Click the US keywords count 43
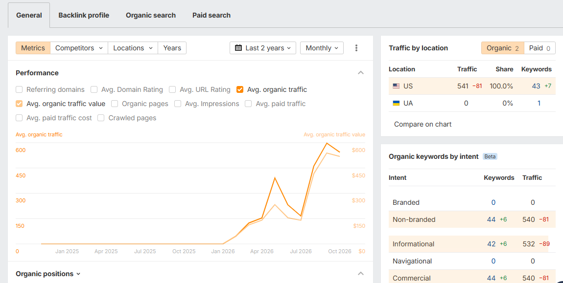This screenshot has width=563, height=283. click(x=536, y=86)
